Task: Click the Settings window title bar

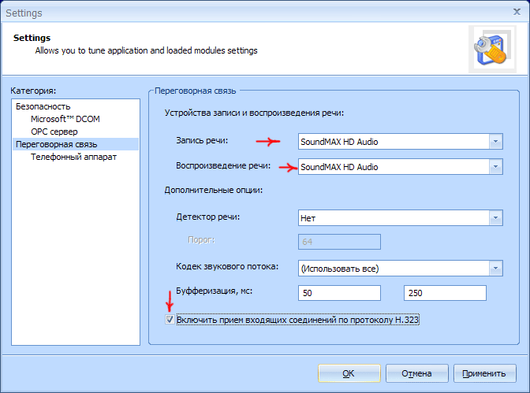Action: click(x=237, y=13)
